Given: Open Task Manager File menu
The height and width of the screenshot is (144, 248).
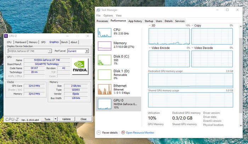Looking at the screenshot, I should (x=98, y=16).
